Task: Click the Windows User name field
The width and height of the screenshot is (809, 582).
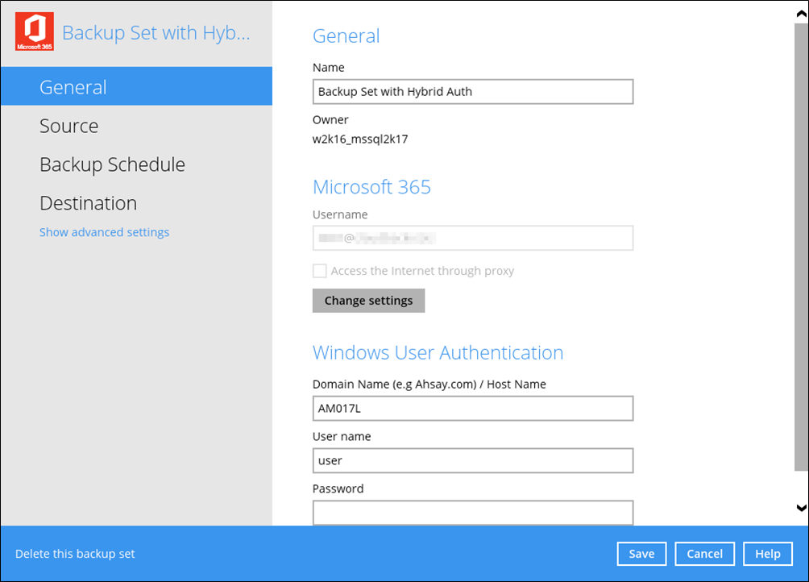Action: point(472,461)
